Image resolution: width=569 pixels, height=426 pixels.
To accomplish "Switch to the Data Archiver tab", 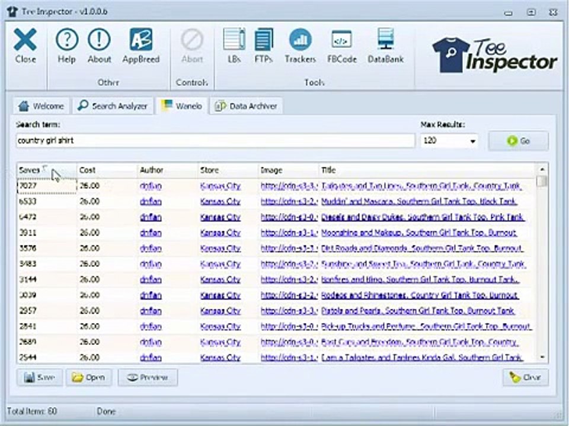I will [247, 106].
